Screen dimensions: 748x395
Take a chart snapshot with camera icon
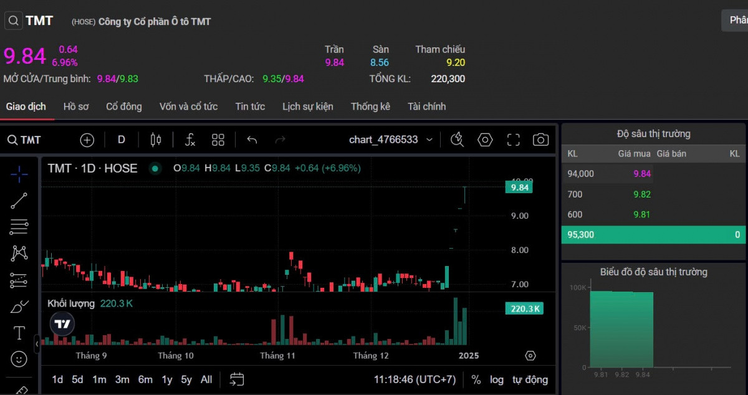click(x=541, y=140)
